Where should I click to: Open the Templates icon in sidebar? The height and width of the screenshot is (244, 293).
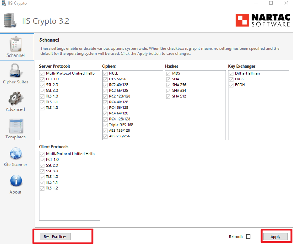click(x=15, y=126)
